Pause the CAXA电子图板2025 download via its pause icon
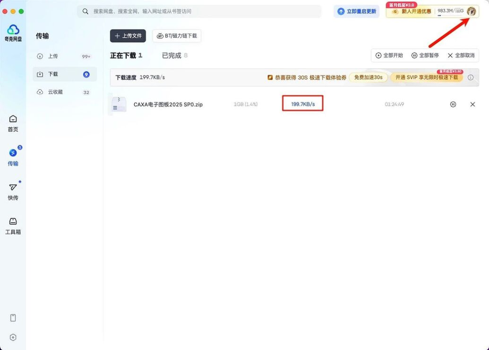 (x=453, y=104)
